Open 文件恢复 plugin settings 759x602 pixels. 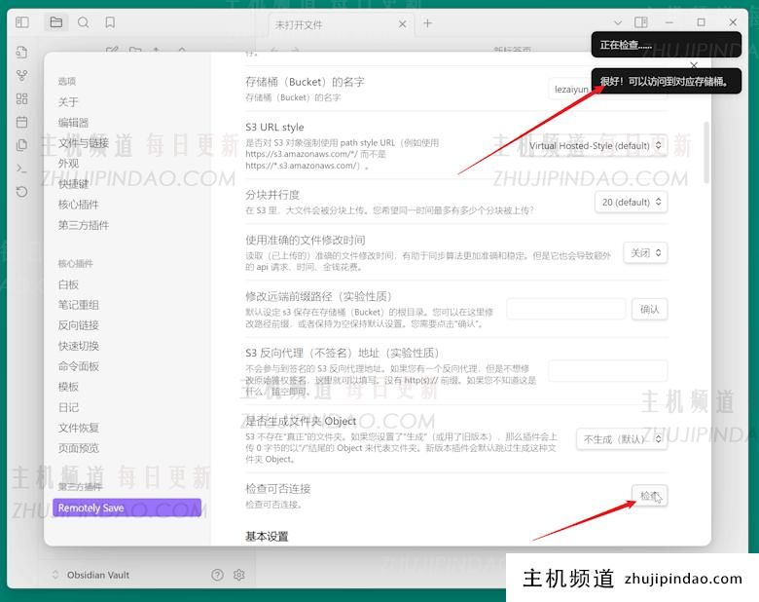pyautogui.click(x=79, y=428)
